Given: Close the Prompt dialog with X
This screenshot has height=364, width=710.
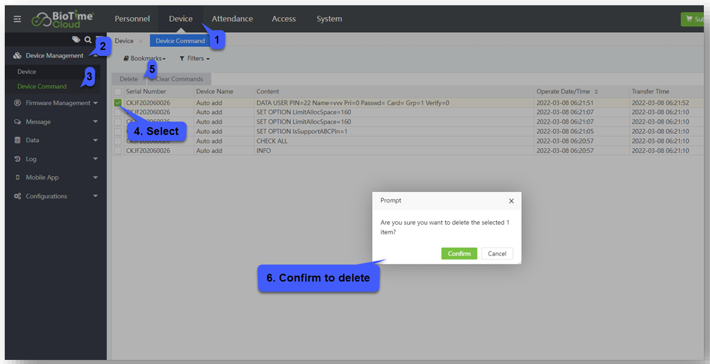Looking at the screenshot, I should pos(511,201).
